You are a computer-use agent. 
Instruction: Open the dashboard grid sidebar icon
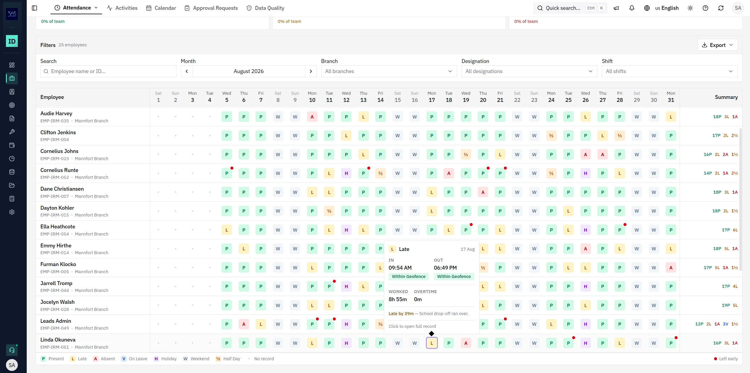click(12, 65)
